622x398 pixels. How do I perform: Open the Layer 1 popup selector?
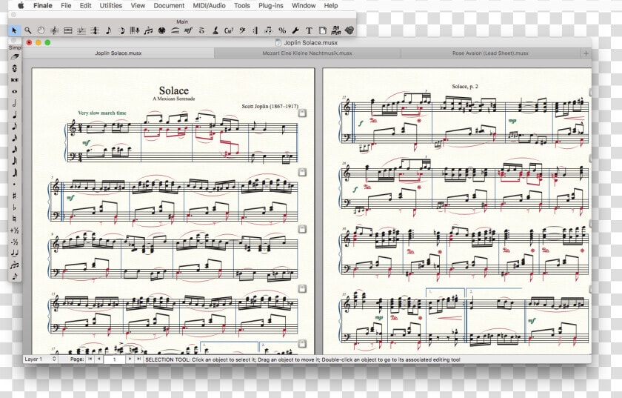tap(41, 359)
